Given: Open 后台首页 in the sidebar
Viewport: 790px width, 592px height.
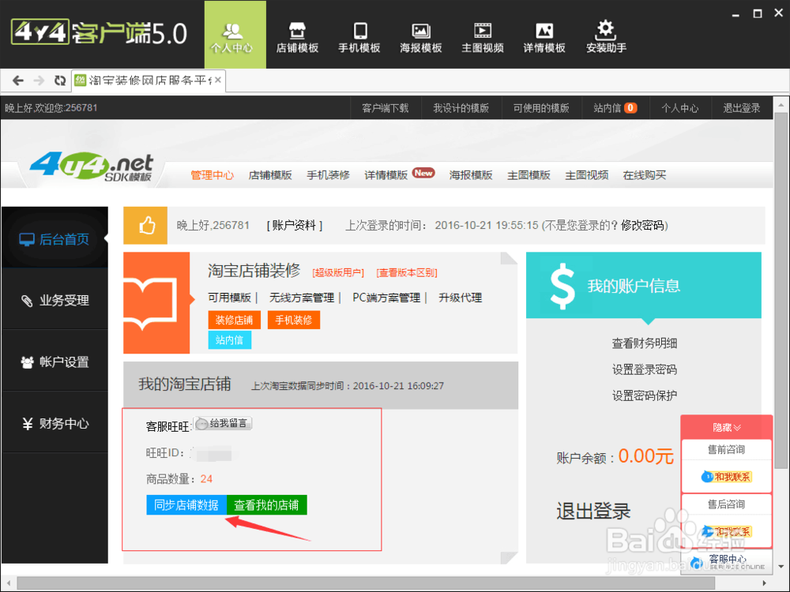Looking at the screenshot, I should pyautogui.click(x=55, y=239).
